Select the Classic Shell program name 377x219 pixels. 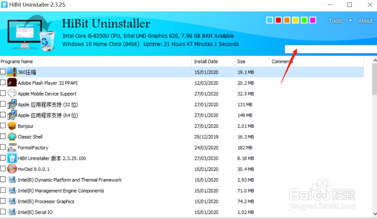[30, 137]
